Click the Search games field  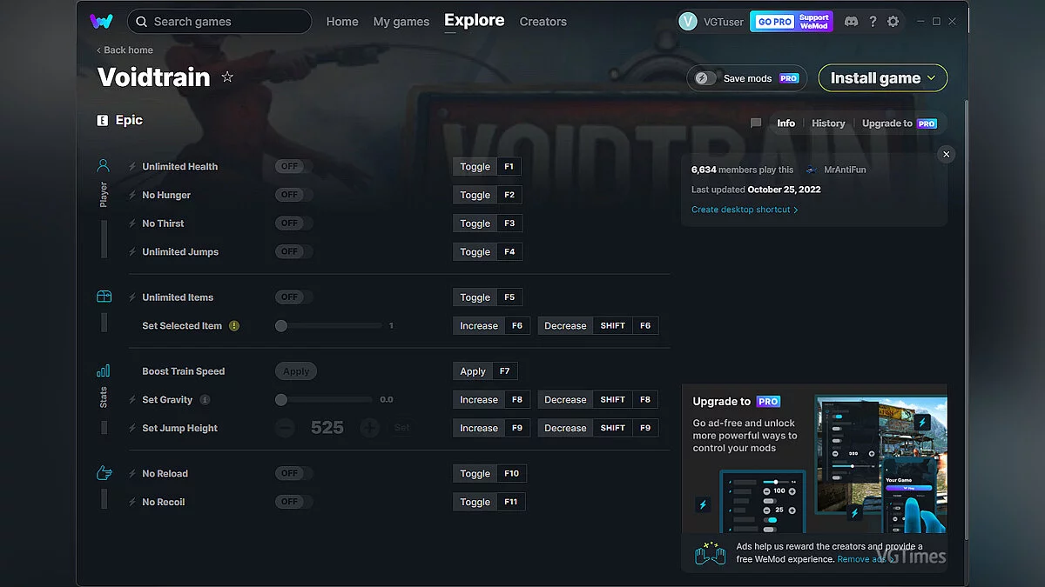click(x=219, y=22)
